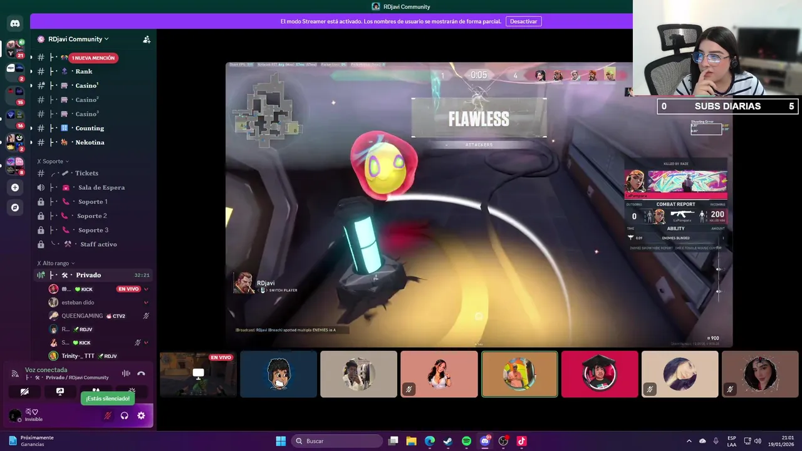This screenshot has width=802, height=451.
Task: Click the EN VIVO badge in voice list
Action: coord(128,289)
